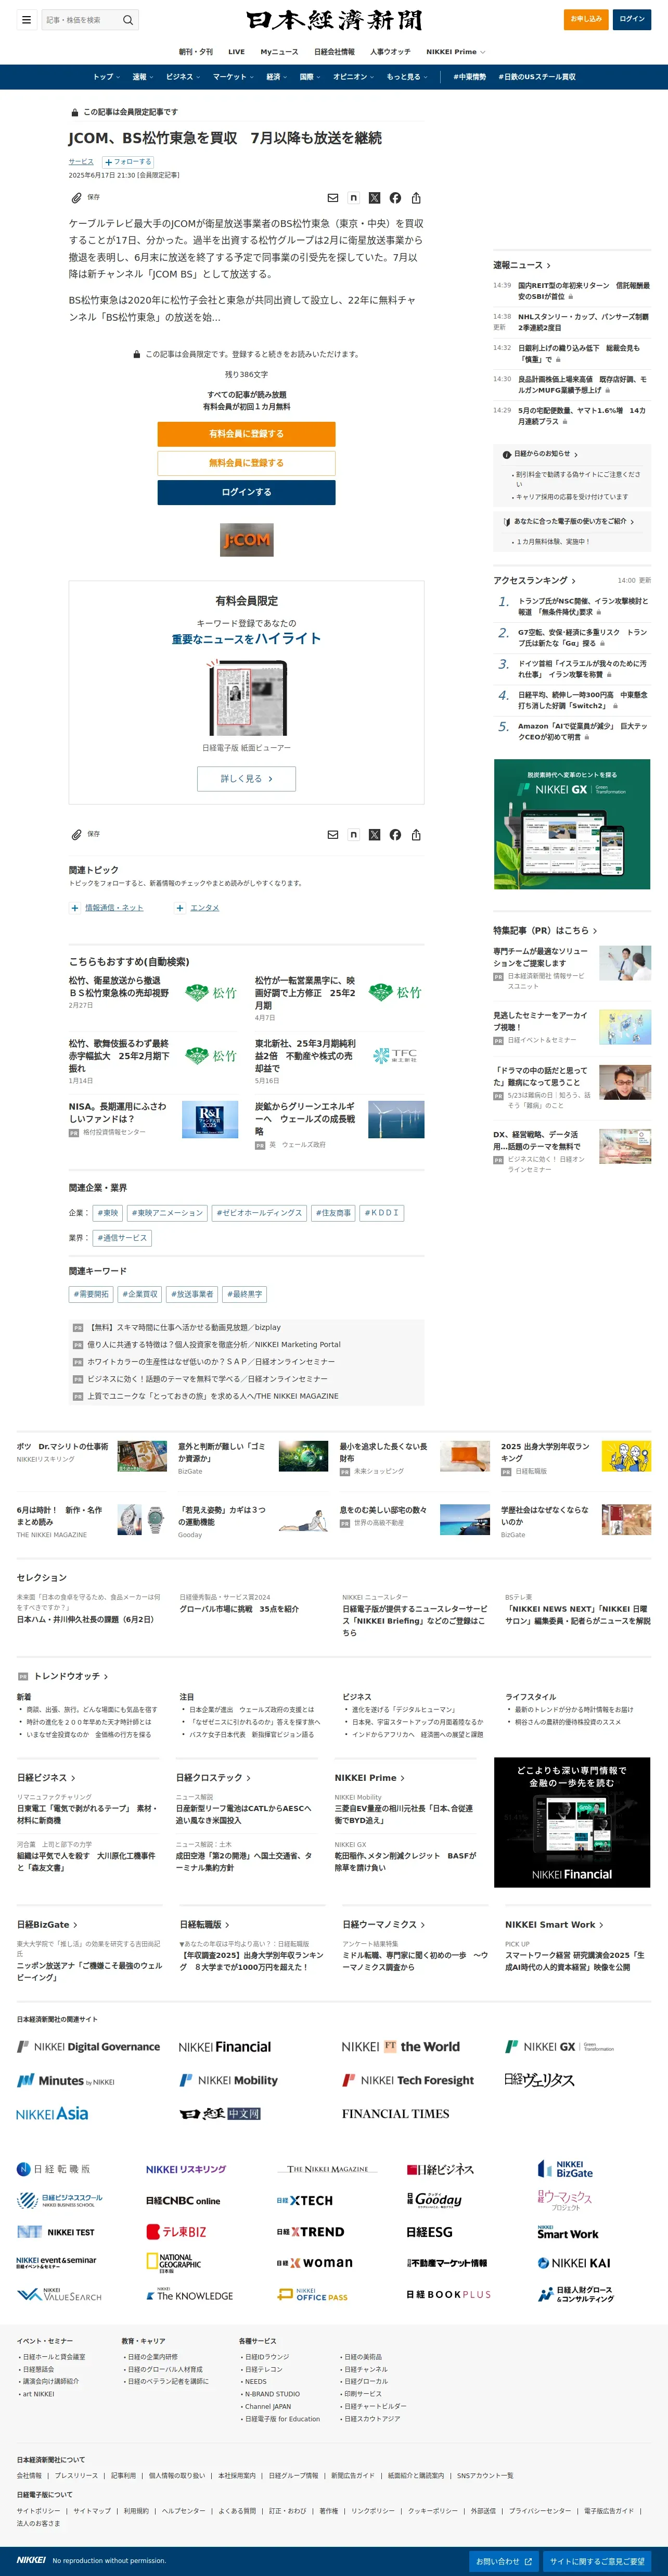Open Myニュース in top menu

pyautogui.click(x=279, y=52)
